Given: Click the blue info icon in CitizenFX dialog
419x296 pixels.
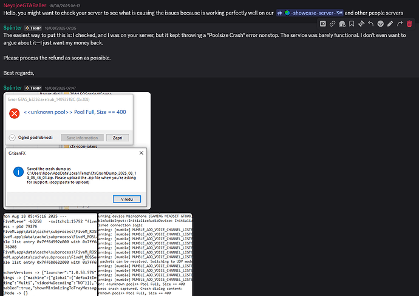Looking at the screenshot, I should pos(18,172).
